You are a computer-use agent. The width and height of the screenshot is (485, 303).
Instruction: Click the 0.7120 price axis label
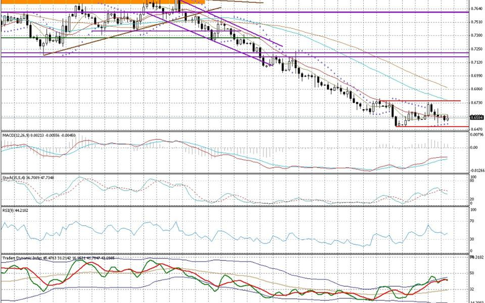[x=477, y=62]
